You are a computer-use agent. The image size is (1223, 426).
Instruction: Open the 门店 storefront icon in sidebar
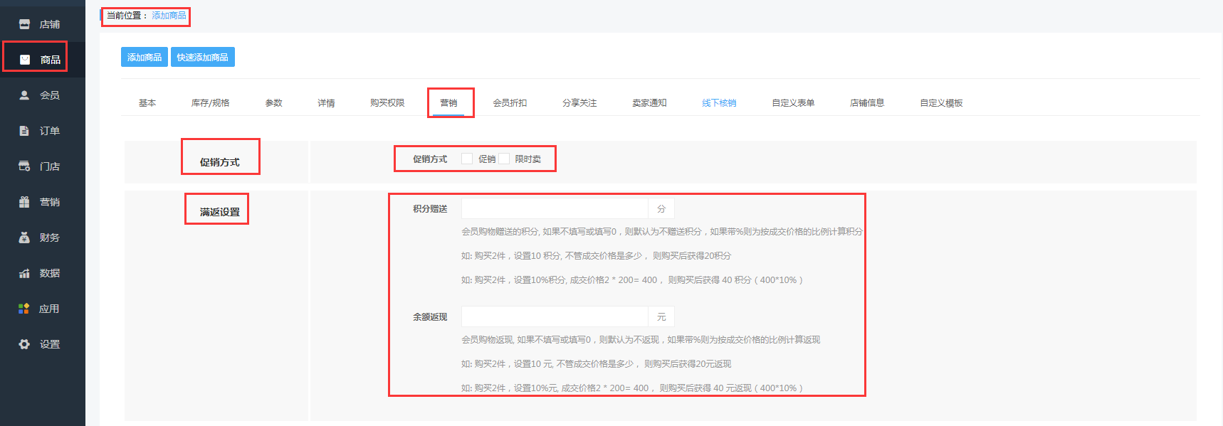pos(24,166)
